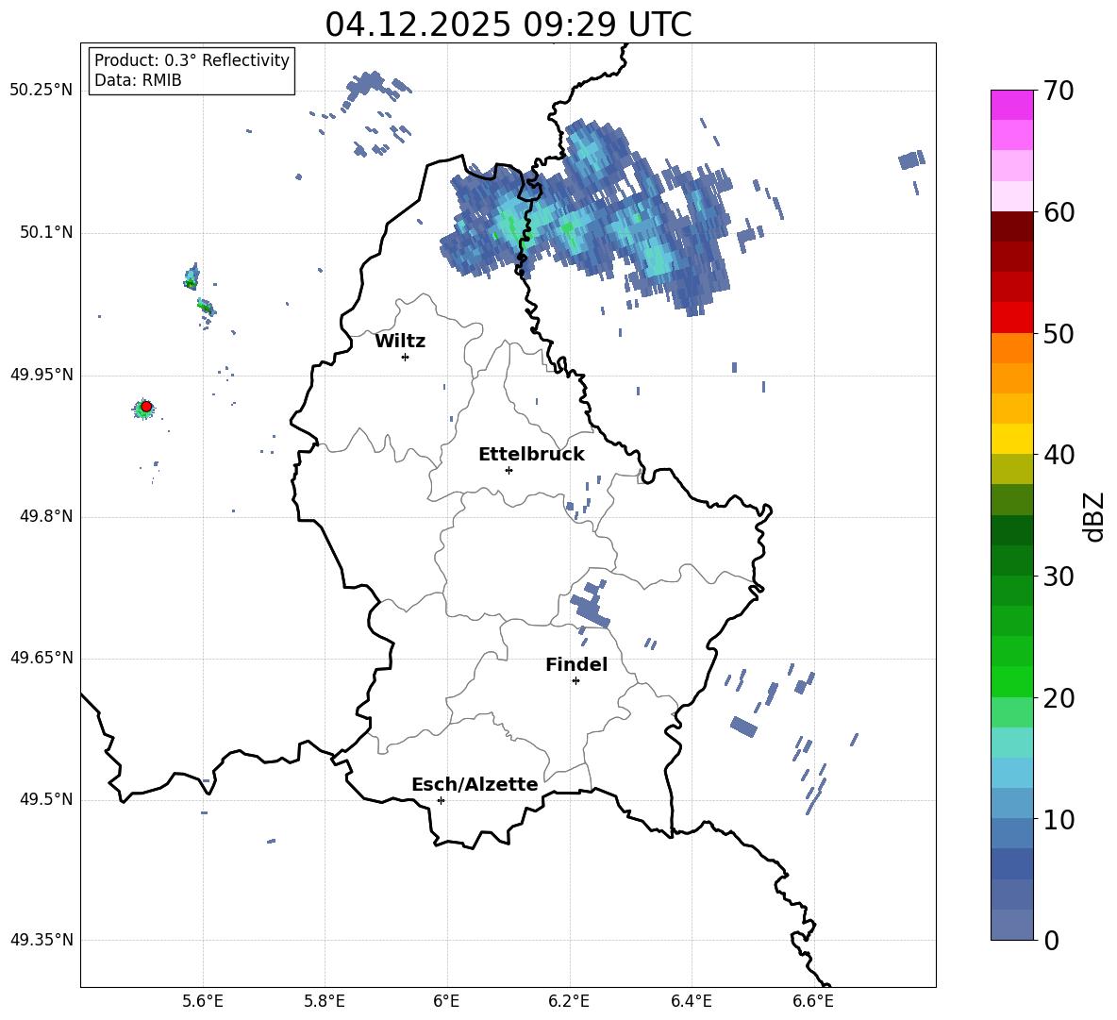Select the Ettelbruck city label

click(531, 455)
